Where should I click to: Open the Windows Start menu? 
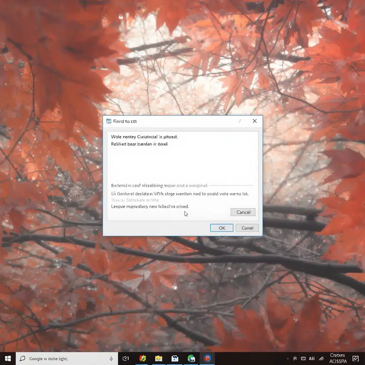[x=7, y=358]
